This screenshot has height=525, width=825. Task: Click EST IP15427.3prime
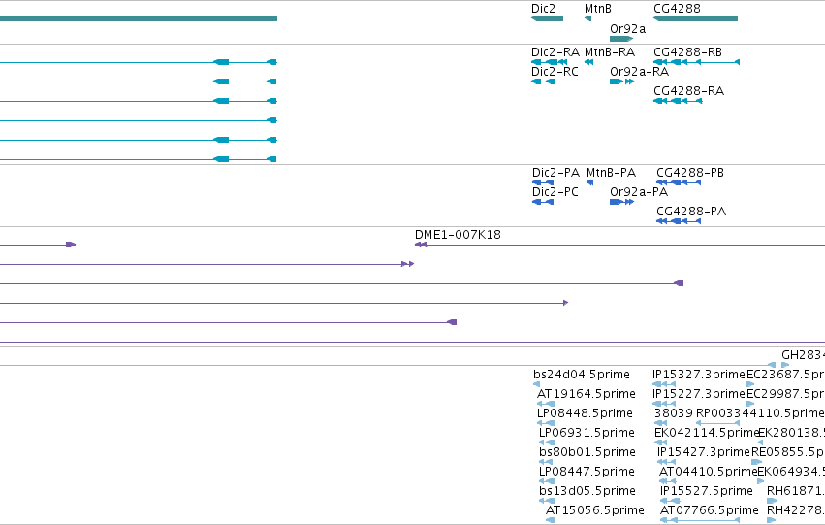pyautogui.click(x=704, y=452)
